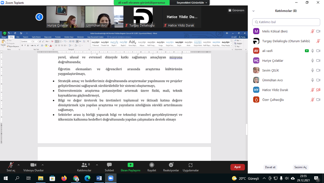This screenshot has height=183, width=324.
Task: Open the Reaksiyonlar reactions menu
Action: coord(171,167)
